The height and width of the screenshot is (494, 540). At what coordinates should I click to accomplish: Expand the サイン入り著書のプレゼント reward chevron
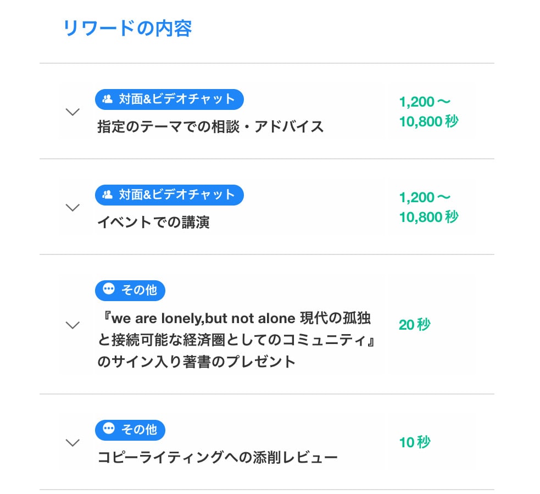pyautogui.click(x=73, y=325)
